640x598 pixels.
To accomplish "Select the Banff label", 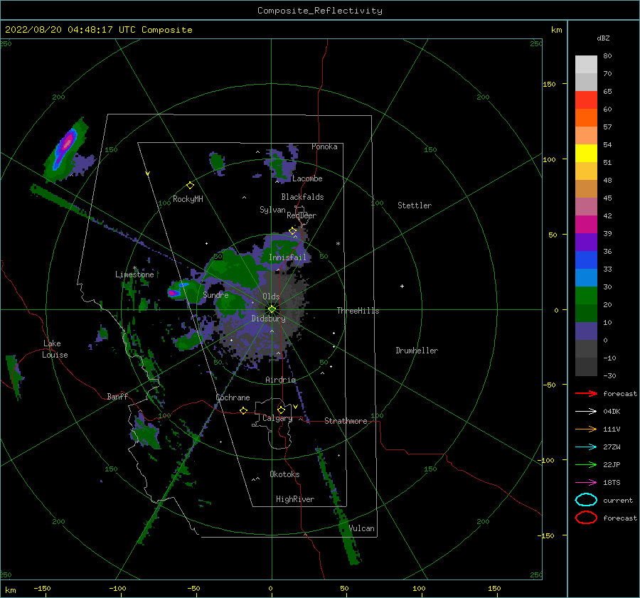I will pos(117,397).
